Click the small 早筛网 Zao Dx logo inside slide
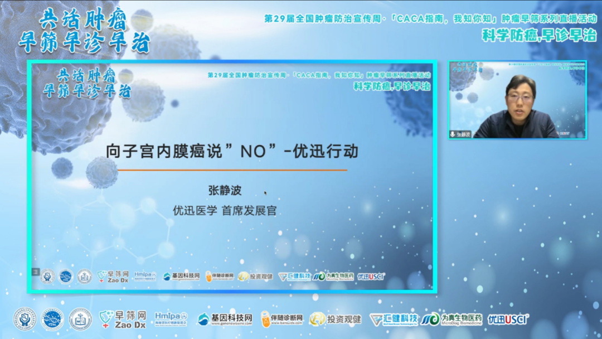This screenshot has width=602, height=339. 113,277
